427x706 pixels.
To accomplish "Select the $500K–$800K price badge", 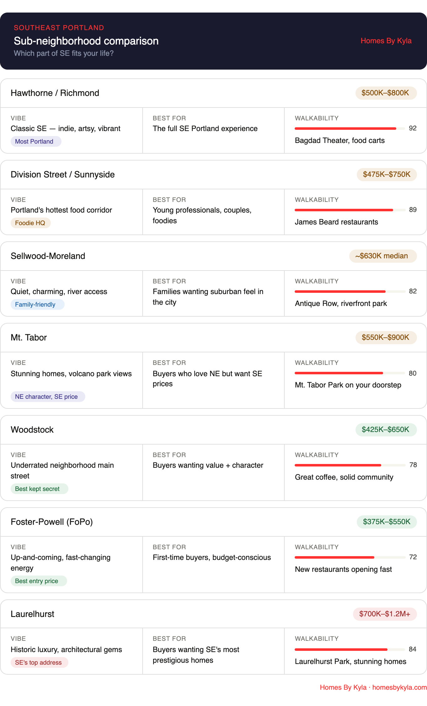I will [386, 93].
